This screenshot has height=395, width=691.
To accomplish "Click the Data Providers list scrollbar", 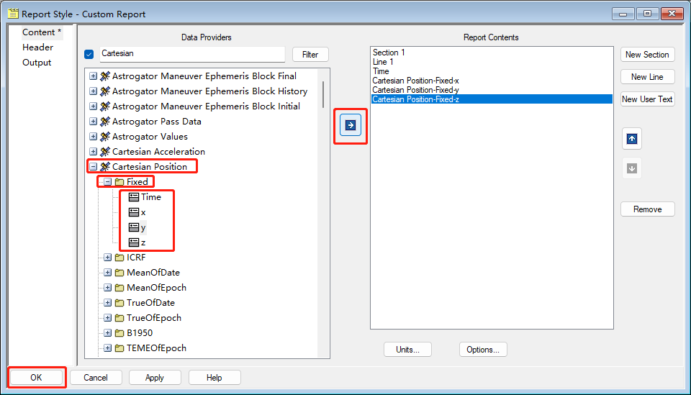I will (322, 94).
